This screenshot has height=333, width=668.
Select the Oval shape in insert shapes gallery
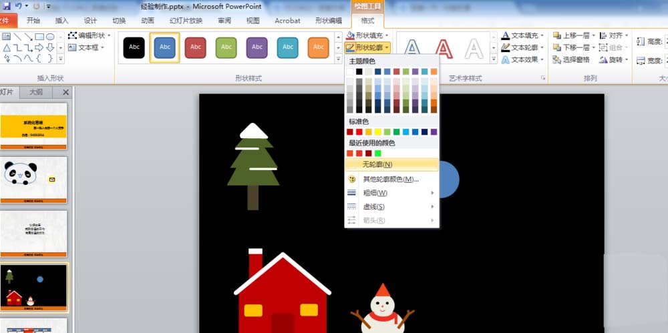[50, 37]
